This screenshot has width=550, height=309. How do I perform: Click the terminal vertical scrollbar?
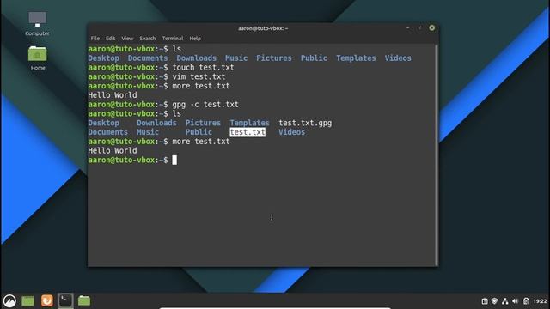click(x=437, y=154)
